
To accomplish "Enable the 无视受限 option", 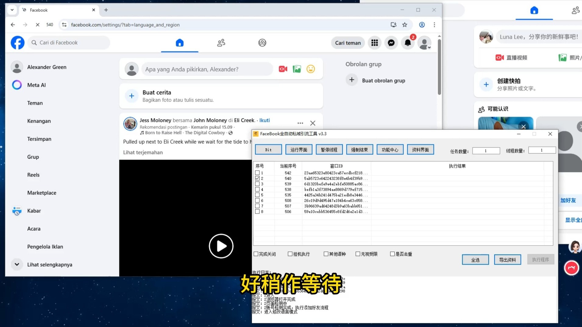I will tap(358, 254).
